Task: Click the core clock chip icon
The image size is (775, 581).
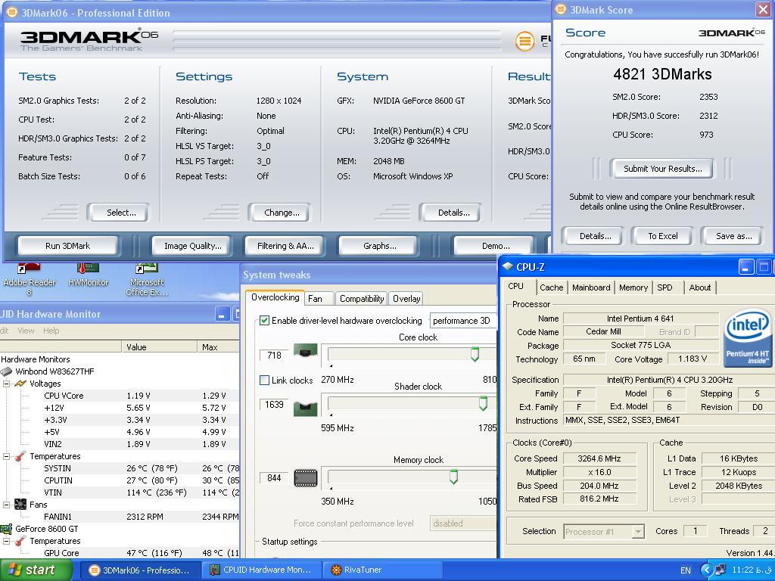Action: pyautogui.click(x=306, y=351)
